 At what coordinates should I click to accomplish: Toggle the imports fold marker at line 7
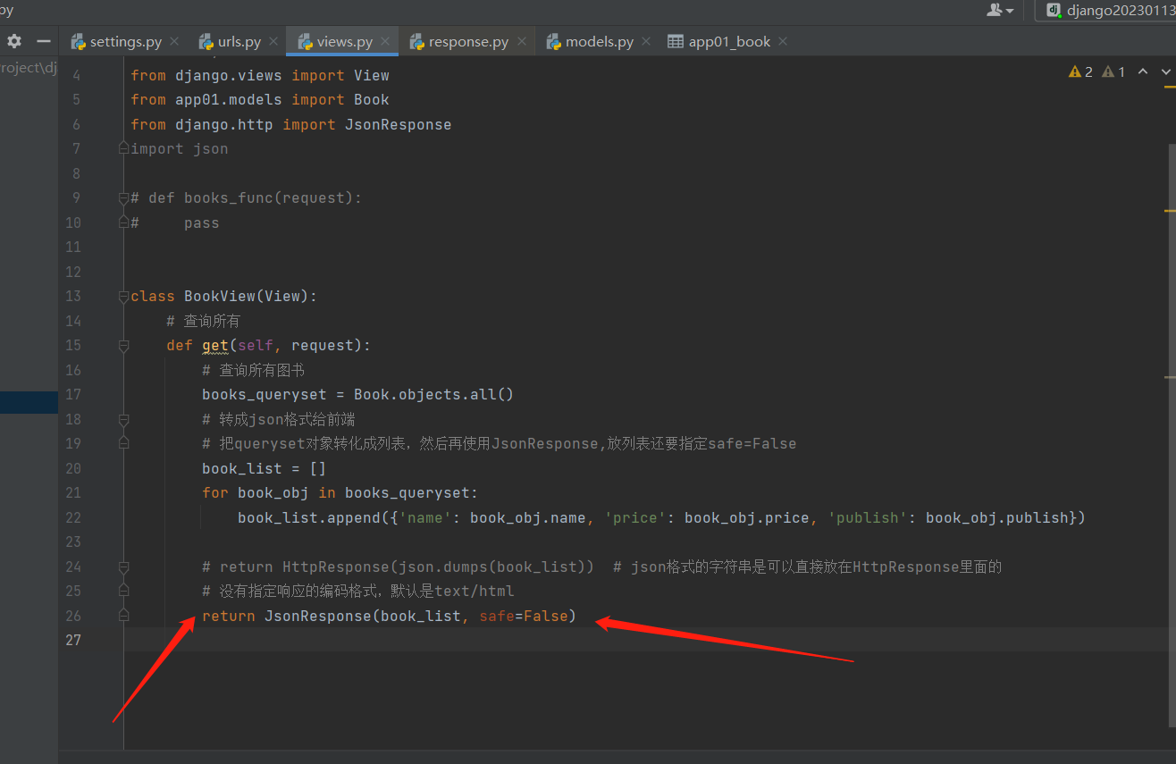(124, 148)
